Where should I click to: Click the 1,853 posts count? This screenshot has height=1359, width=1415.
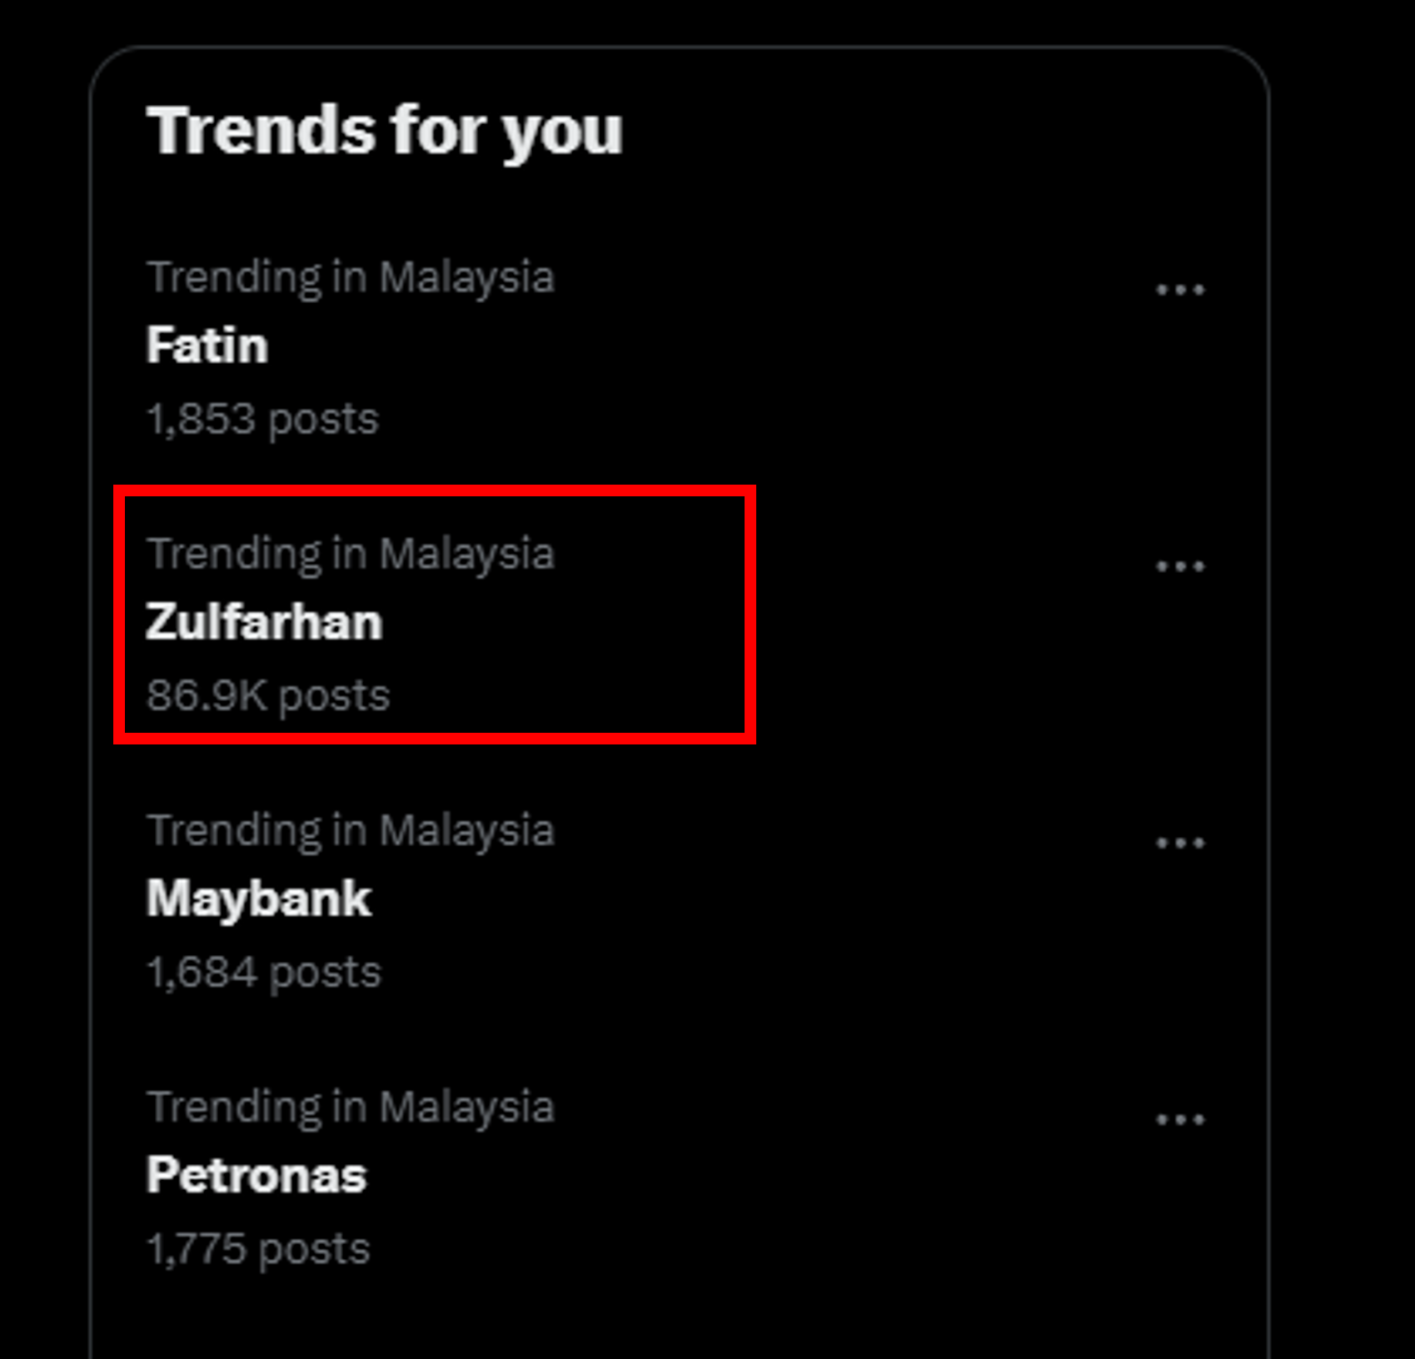click(262, 418)
